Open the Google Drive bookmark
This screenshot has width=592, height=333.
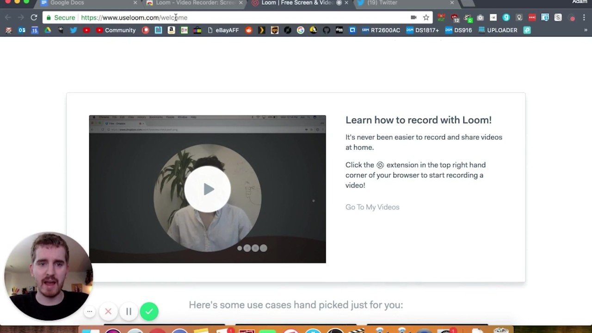(48, 30)
